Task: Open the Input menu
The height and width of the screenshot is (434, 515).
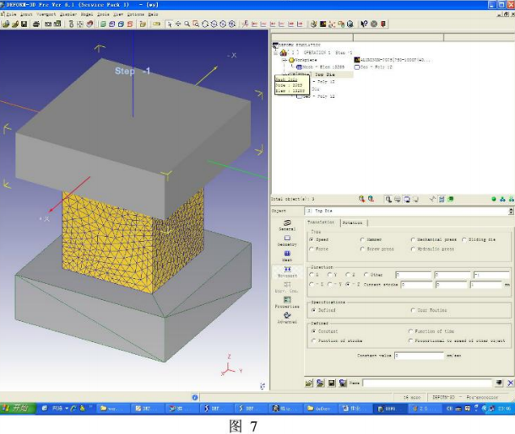Action: pyautogui.click(x=26, y=14)
